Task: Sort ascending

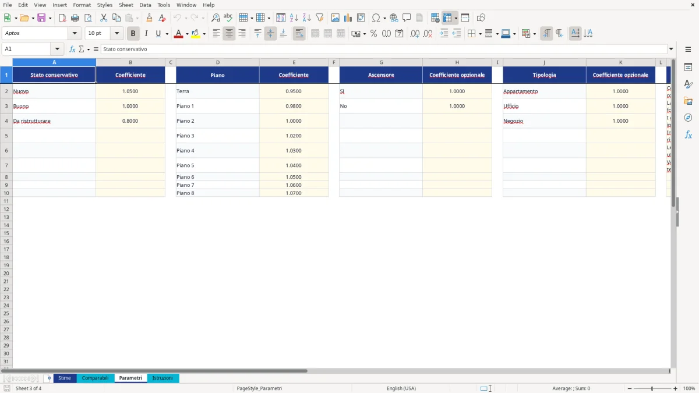Action: (294, 18)
